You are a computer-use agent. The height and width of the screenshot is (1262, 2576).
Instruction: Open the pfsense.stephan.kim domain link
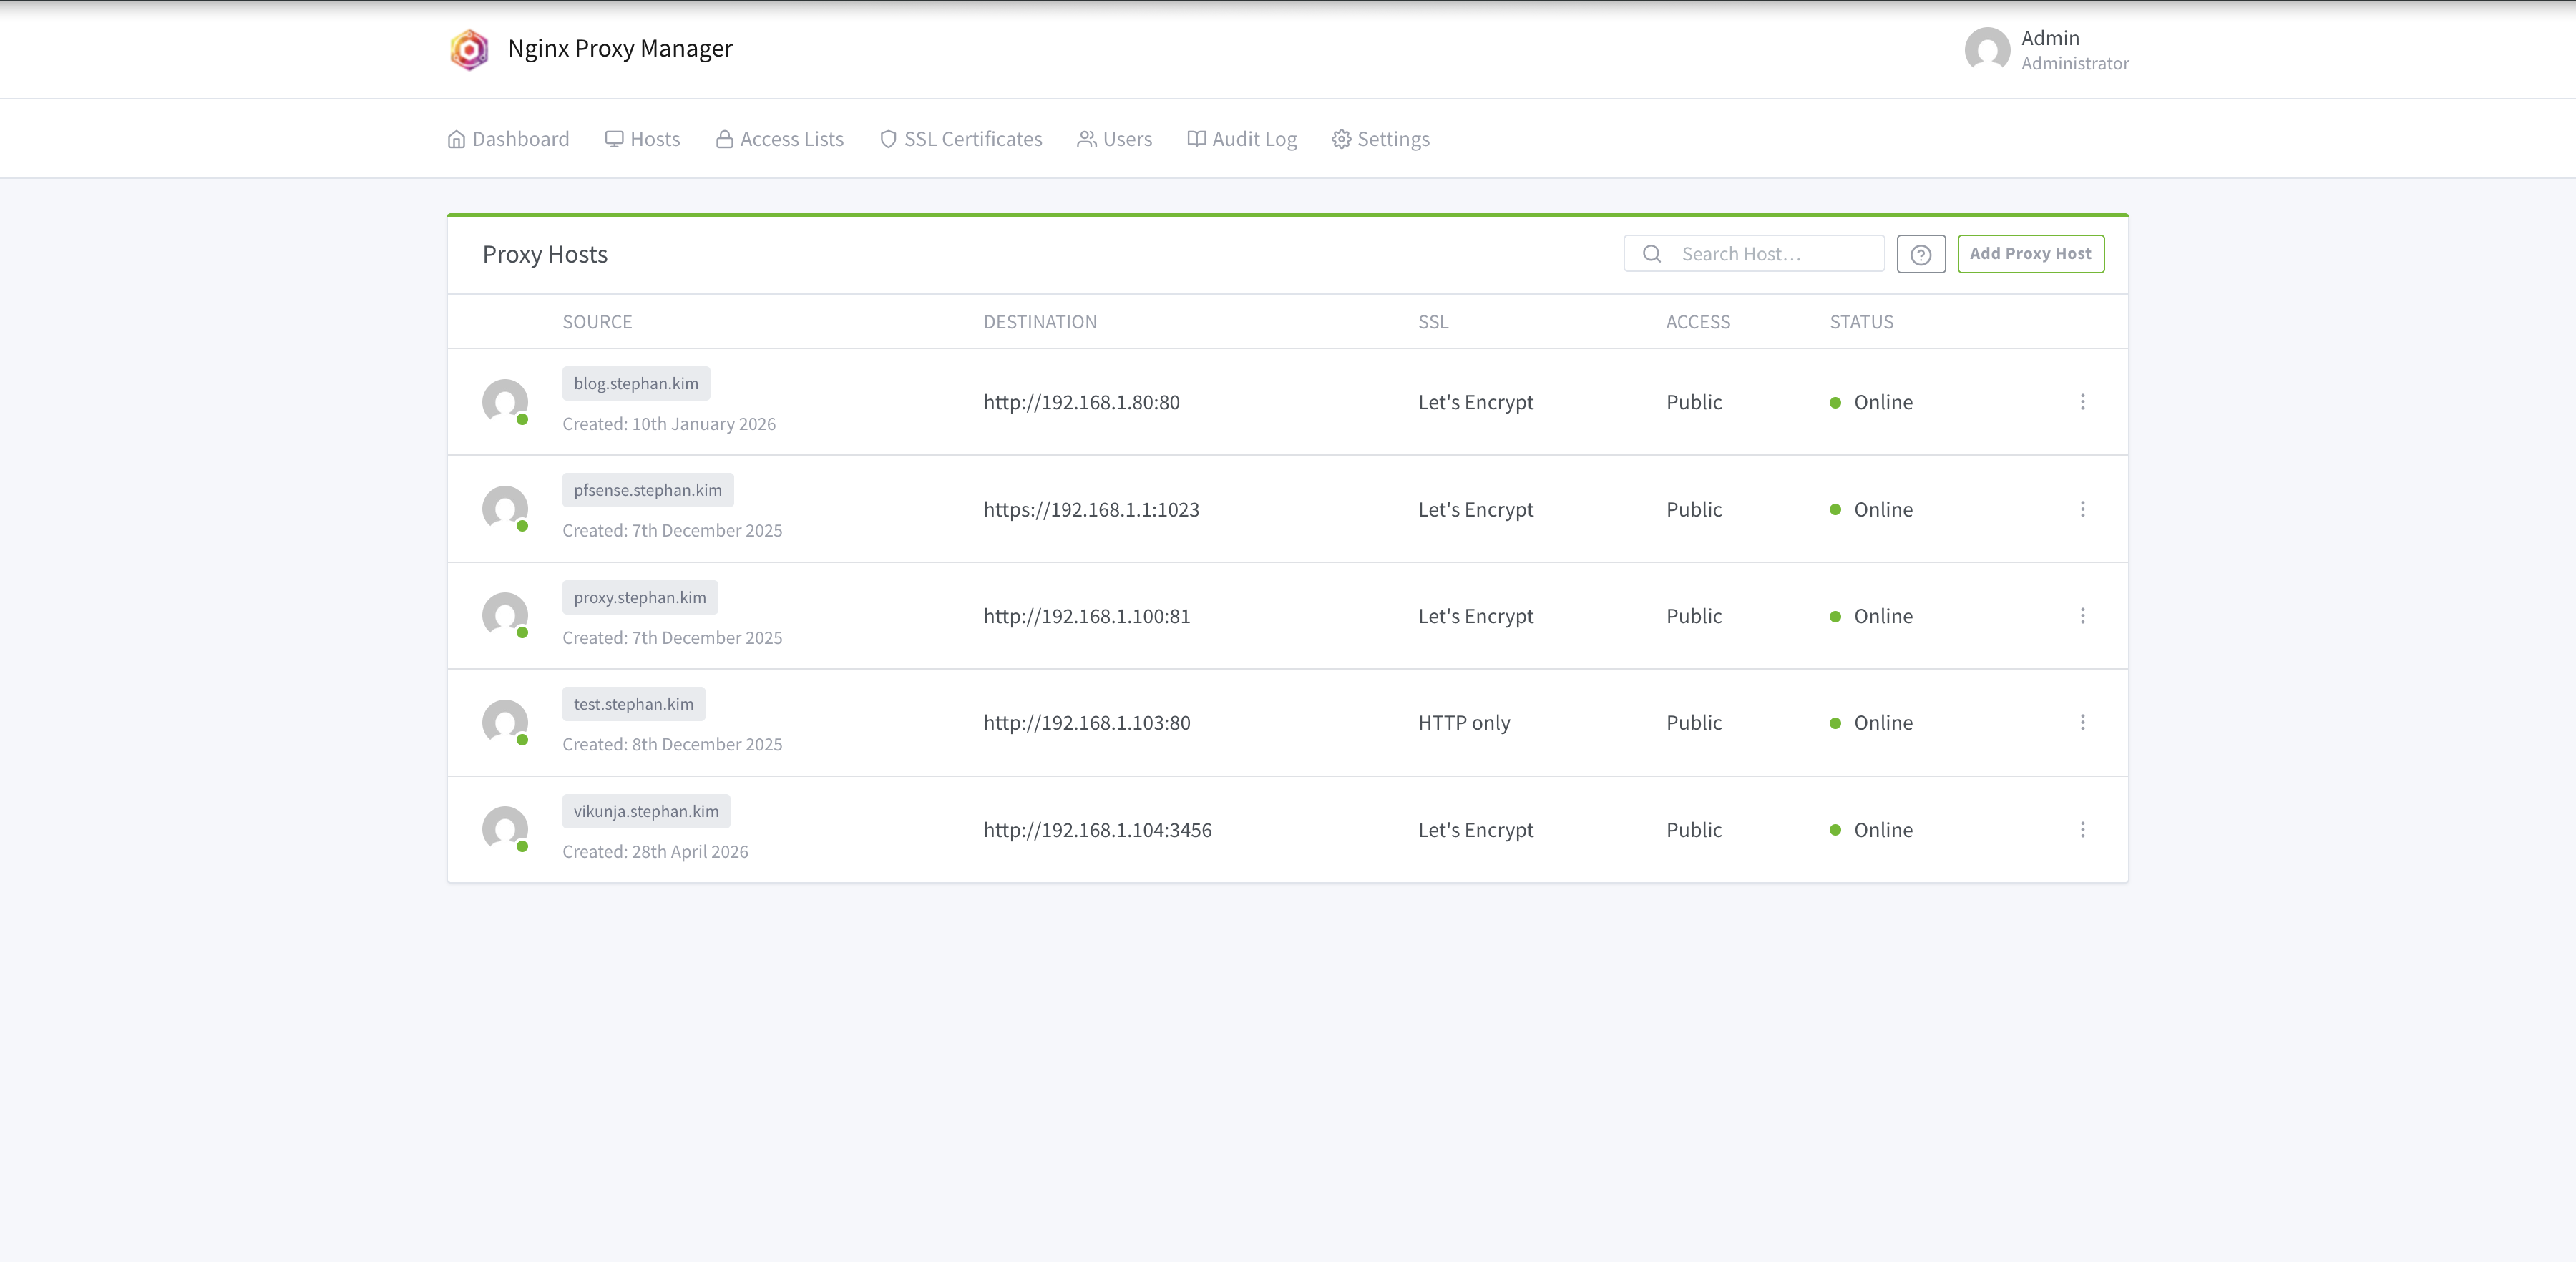click(x=648, y=490)
